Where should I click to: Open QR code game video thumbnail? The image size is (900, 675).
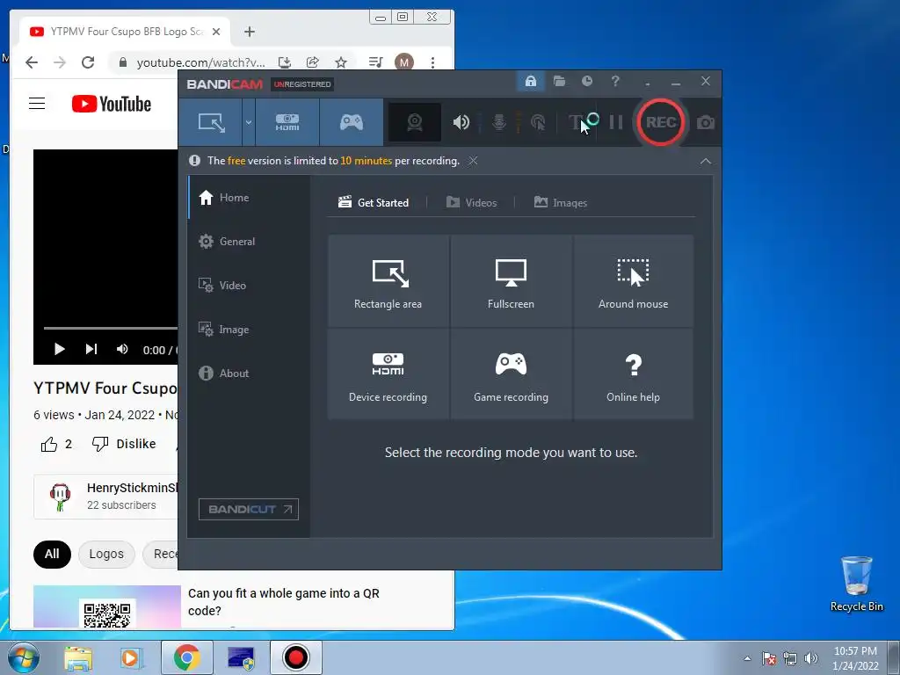(106, 606)
